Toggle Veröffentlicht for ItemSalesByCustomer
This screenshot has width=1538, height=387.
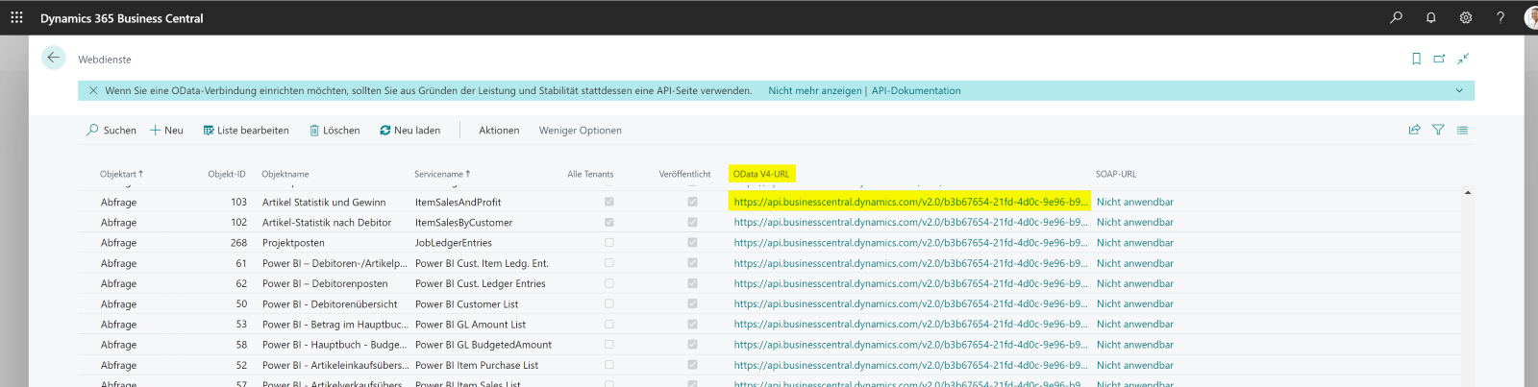692,222
